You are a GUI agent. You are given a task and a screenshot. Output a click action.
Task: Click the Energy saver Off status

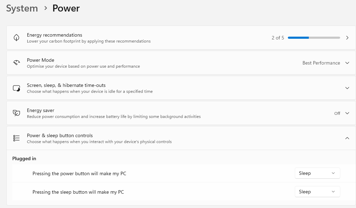tap(337, 113)
